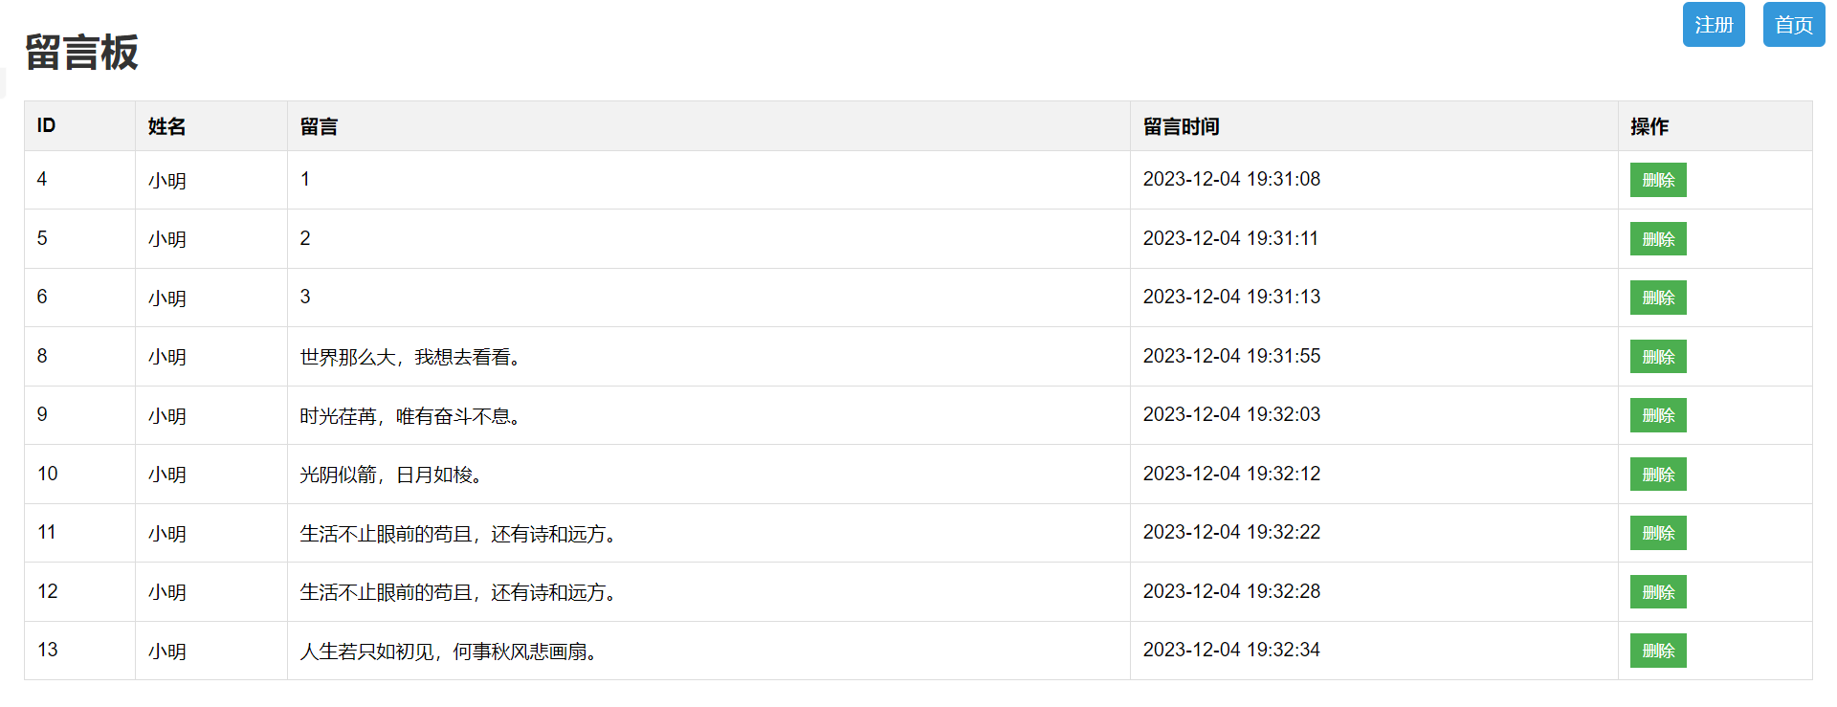Select timestamp 2023-12-04 19:32:28
The height and width of the screenshot is (707, 1837).
point(1231,591)
